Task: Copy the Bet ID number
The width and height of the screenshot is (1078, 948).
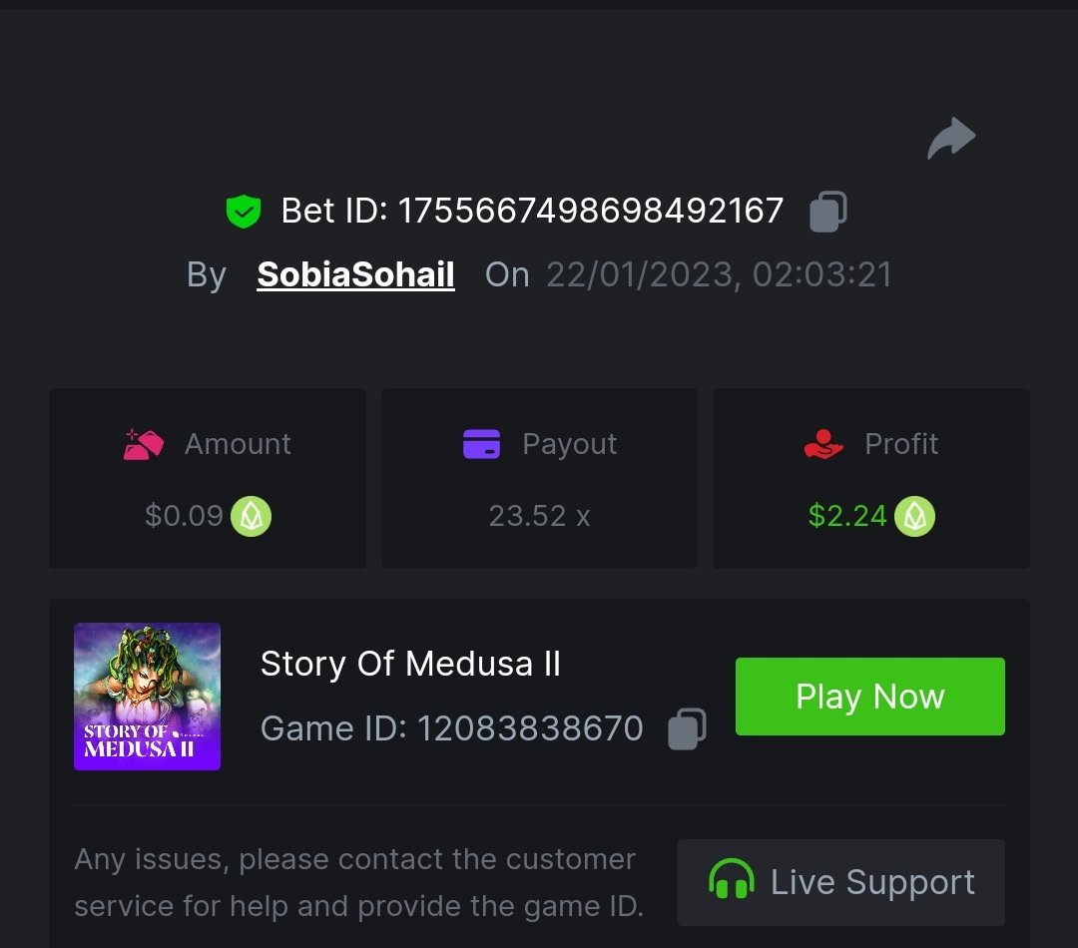Action: tap(827, 212)
